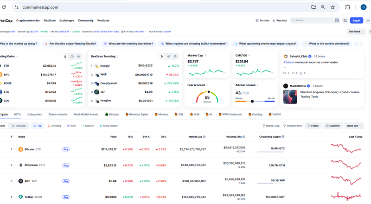
Task: Click the Satoshi_Club avatar icon
Action: point(286,56)
